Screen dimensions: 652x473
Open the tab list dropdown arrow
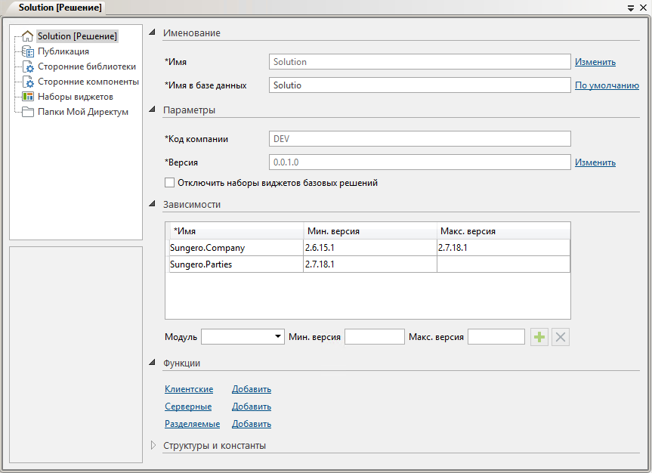tap(631, 8)
